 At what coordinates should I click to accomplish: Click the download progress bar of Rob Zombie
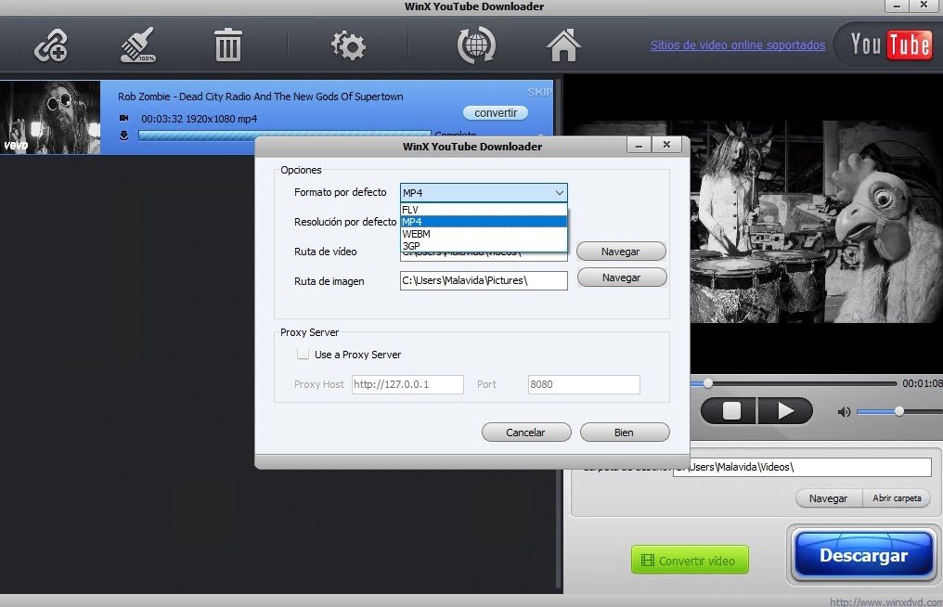point(284,136)
